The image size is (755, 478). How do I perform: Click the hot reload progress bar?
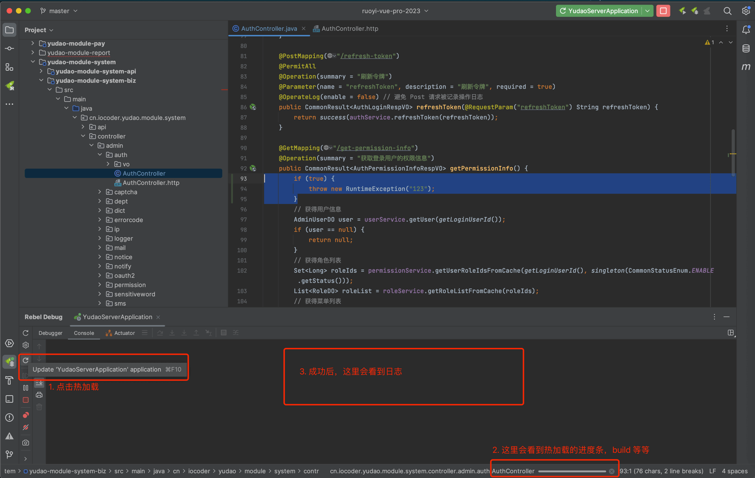click(572, 471)
